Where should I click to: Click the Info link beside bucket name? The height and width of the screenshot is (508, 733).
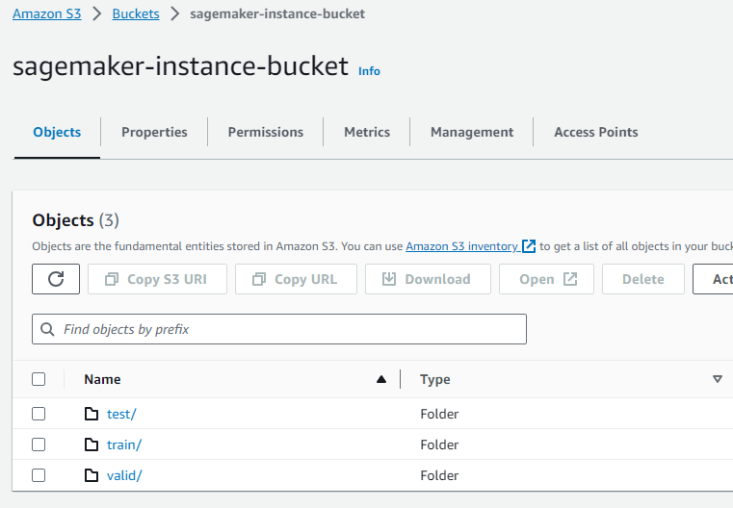click(x=369, y=71)
